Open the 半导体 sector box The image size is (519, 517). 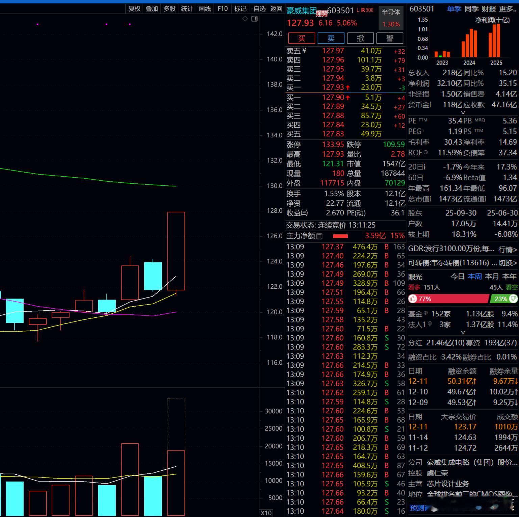click(391, 18)
